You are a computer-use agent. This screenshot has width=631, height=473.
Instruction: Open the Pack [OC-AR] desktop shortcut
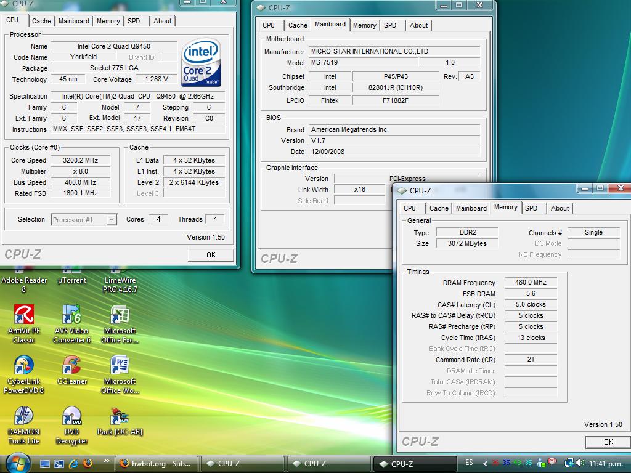coord(120,421)
